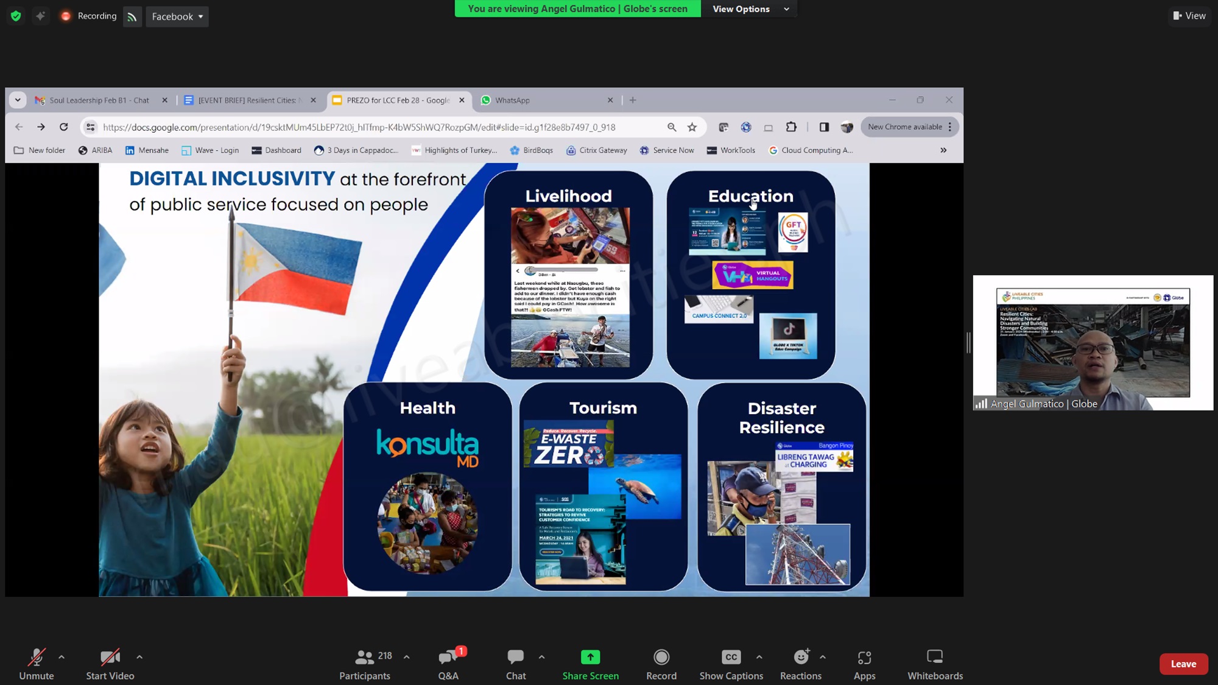Open the Chat panel
Viewport: 1218px width, 685px height.
(516, 664)
